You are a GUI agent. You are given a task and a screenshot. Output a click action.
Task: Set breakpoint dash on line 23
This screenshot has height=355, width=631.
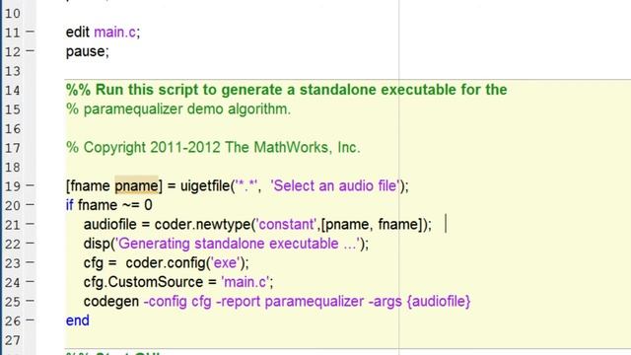coord(31,262)
